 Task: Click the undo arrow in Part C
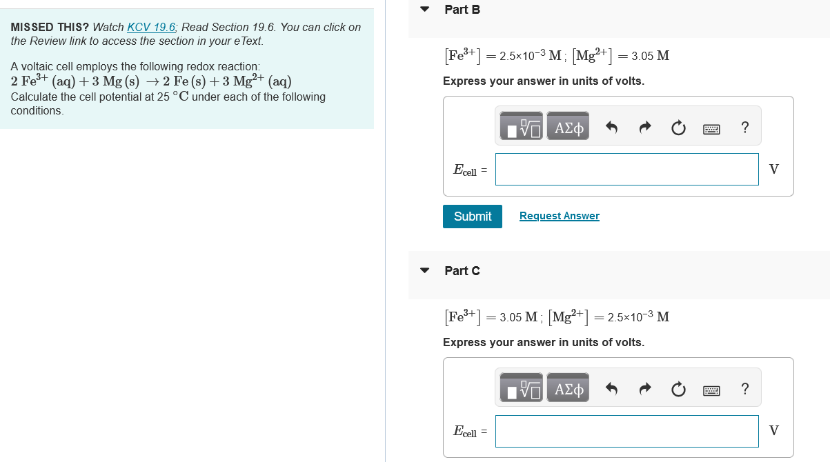coord(612,389)
